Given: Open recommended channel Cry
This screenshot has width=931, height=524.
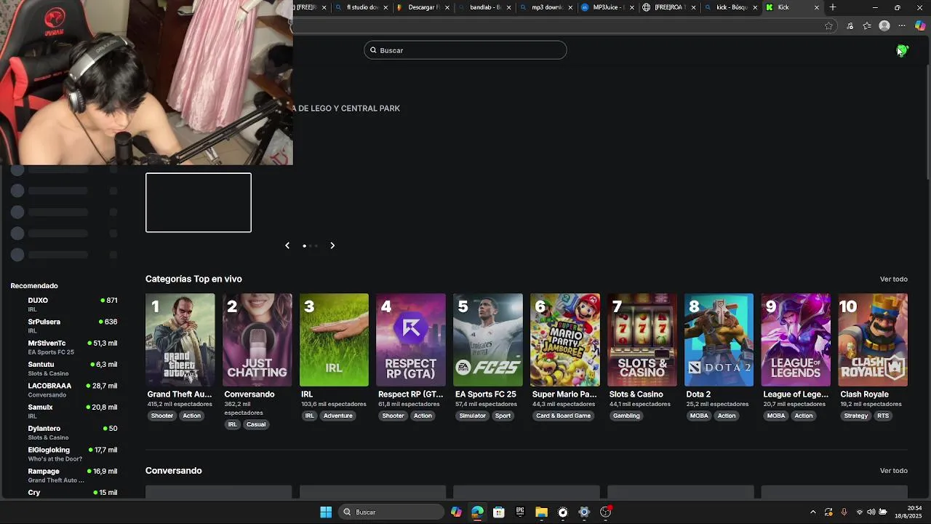Looking at the screenshot, I should (x=64, y=493).
